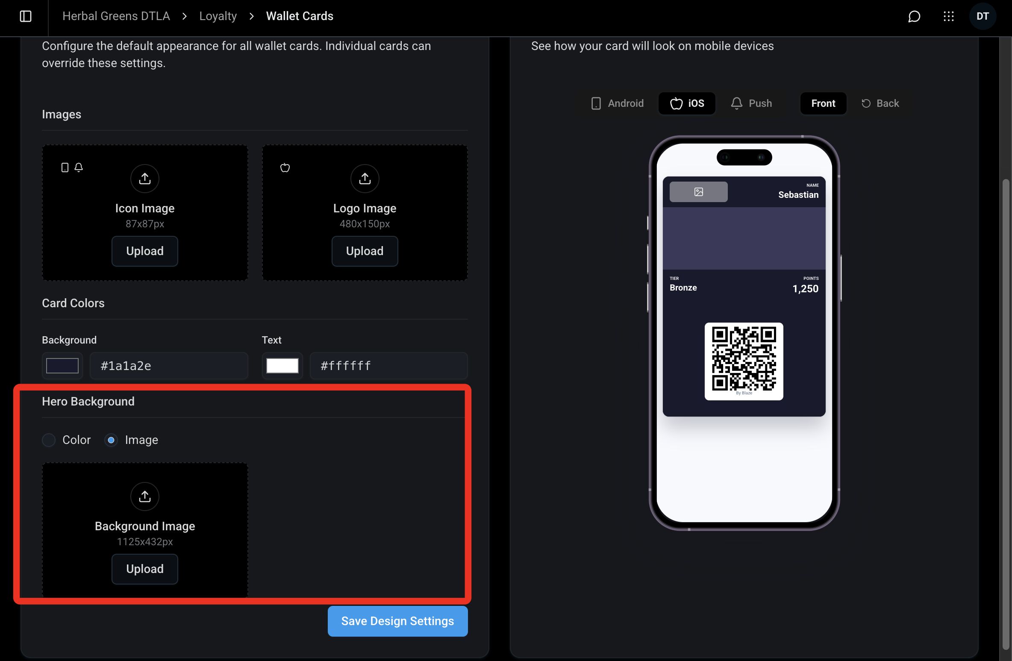Switch preview to Push notification
1012x661 pixels.
point(751,103)
